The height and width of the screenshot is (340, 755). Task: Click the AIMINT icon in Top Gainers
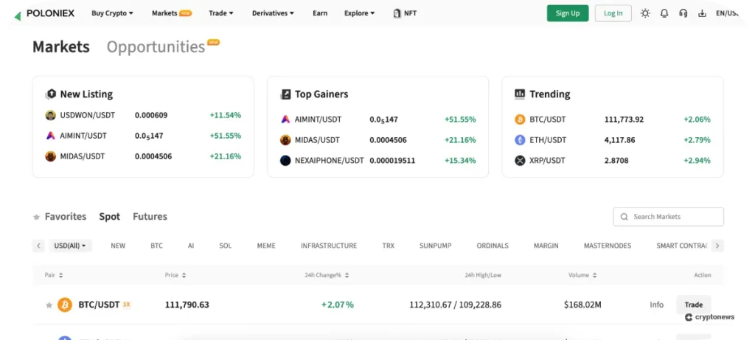coord(285,119)
